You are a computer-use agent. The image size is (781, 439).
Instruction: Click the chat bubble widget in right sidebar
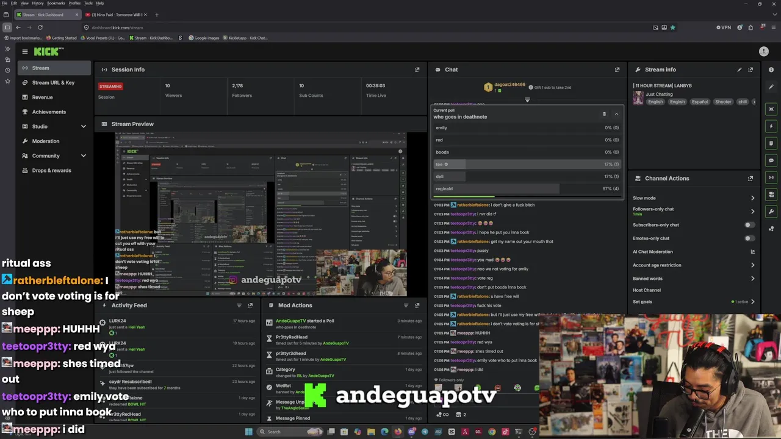click(x=771, y=160)
